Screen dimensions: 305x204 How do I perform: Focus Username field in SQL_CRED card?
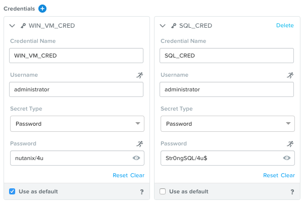(227, 89)
